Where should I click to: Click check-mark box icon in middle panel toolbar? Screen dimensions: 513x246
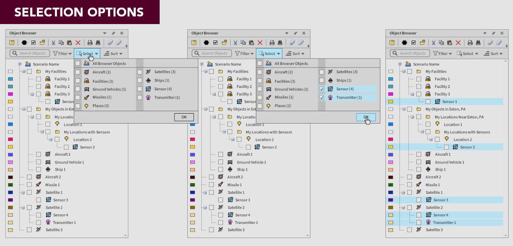(215, 43)
